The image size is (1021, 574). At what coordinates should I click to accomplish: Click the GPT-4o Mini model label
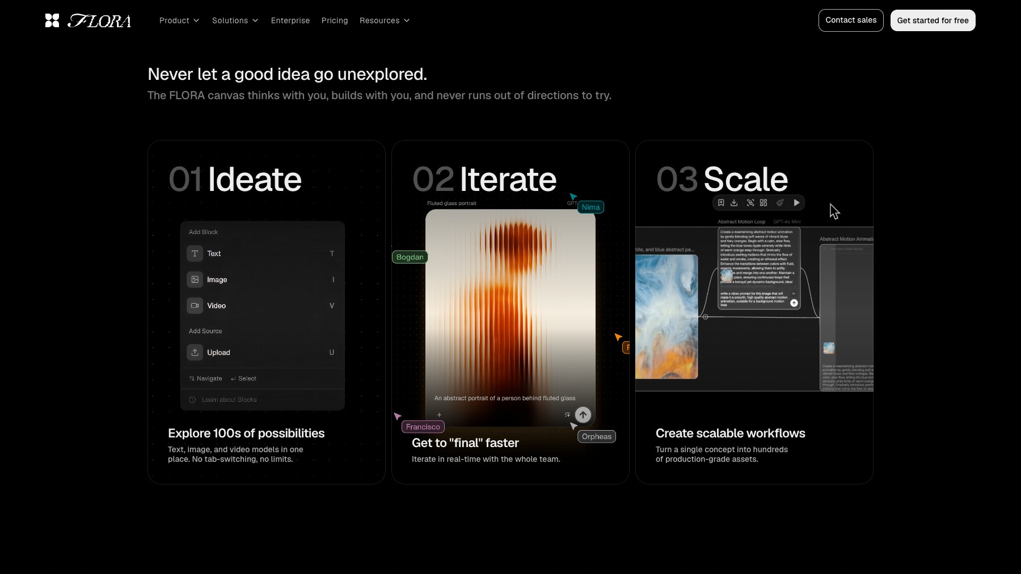pyautogui.click(x=787, y=222)
